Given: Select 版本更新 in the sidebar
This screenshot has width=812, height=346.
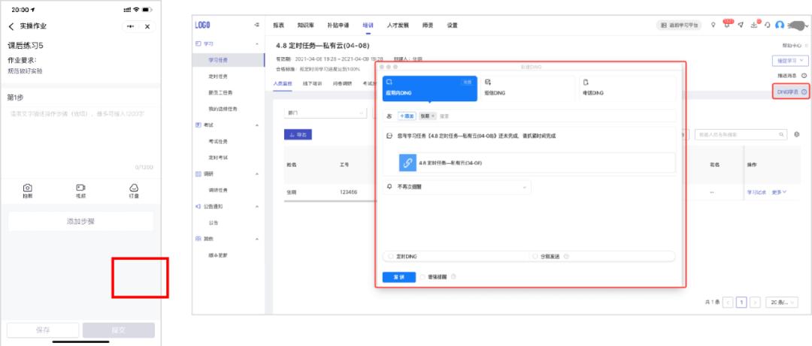Looking at the screenshot, I should [x=218, y=255].
